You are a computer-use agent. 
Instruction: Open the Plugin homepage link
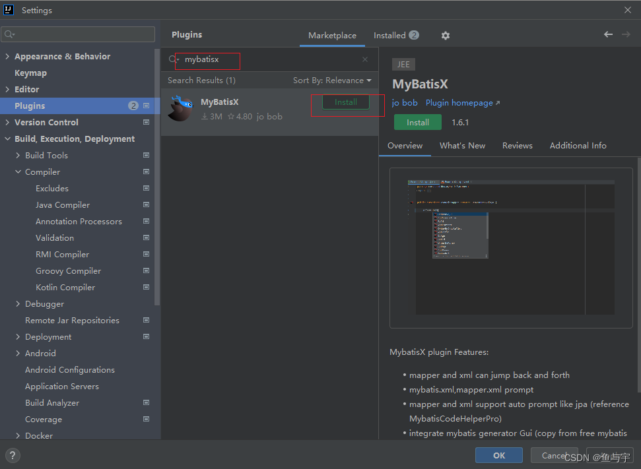point(458,102)
